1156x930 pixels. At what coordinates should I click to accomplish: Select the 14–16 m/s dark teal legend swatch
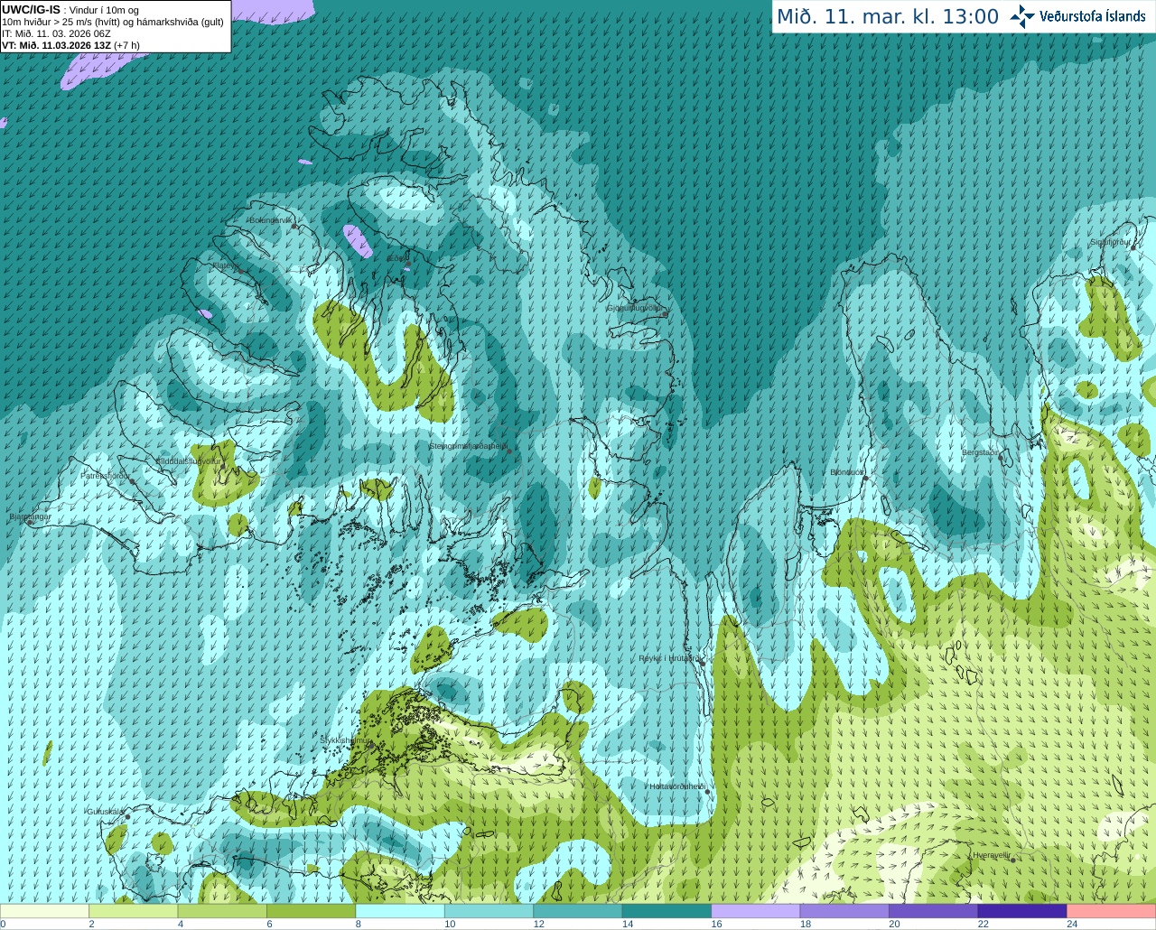pyautogui.click(x=667, y=911)
